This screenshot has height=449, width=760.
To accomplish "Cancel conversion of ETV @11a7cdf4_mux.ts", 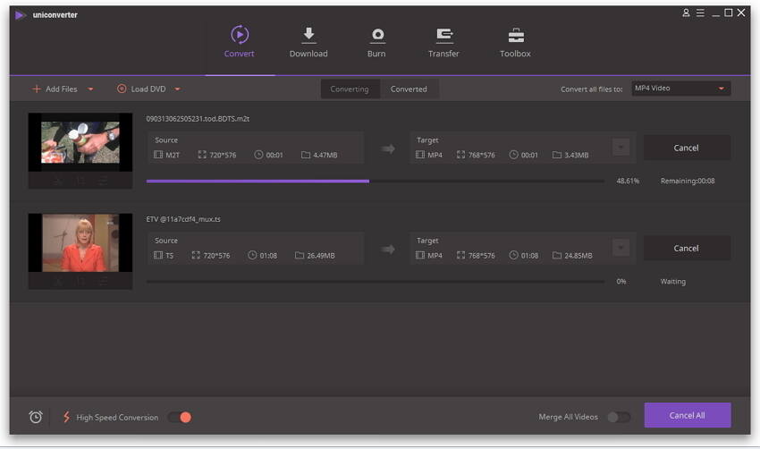I will 687,249.
